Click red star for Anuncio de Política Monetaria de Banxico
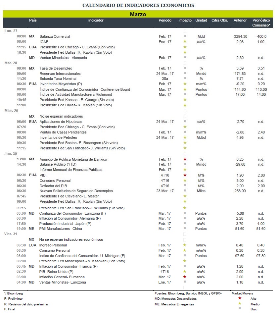The height and width of the screenshot is (315, 277). [x=185, y=159]
